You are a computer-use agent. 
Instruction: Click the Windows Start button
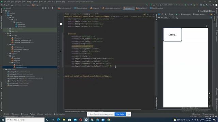[x=3, y=120]
